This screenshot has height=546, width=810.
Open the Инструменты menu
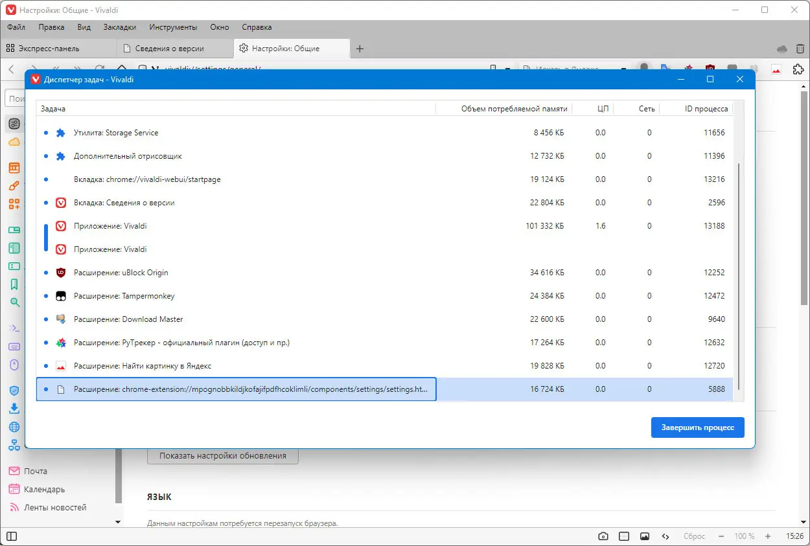coord(173,27)
